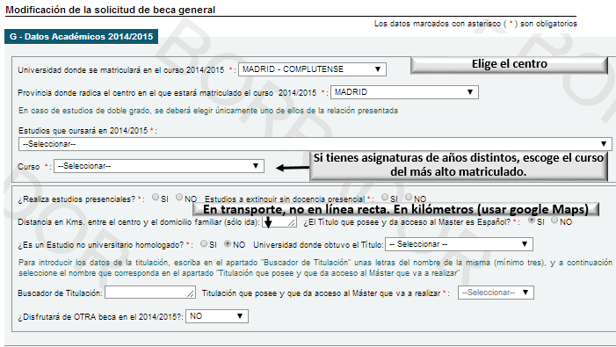The image size is (616, 347).
Task: Click the label 'Estudios que cursará en 2014/2015'
Action: [83, 130]
